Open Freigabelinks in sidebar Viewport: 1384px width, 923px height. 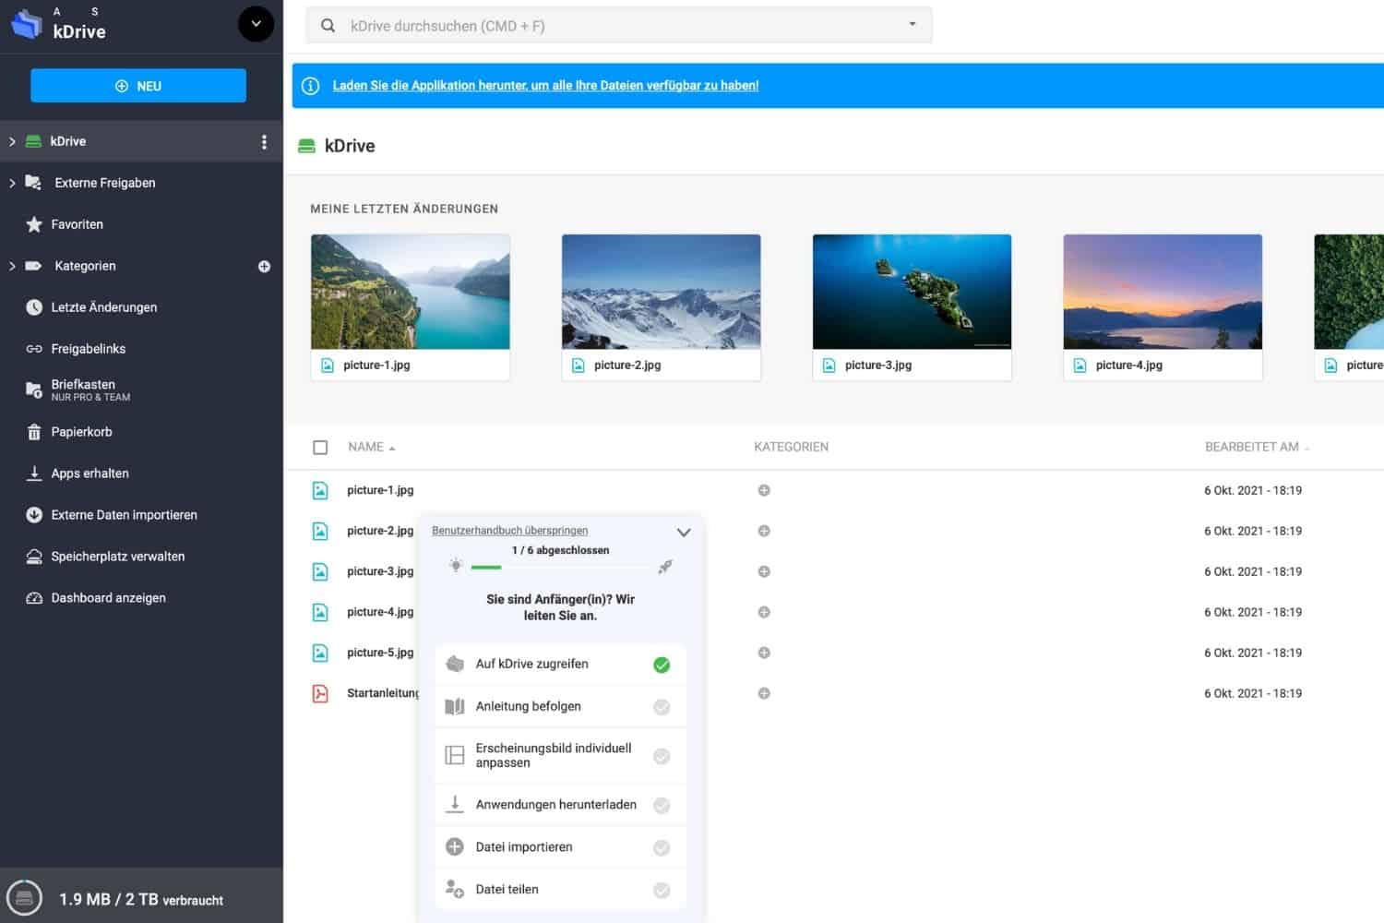[x=89, y=349]
